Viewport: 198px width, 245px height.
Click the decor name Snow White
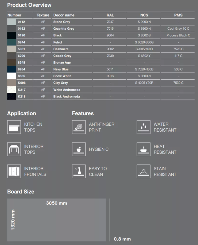[62, 76]
